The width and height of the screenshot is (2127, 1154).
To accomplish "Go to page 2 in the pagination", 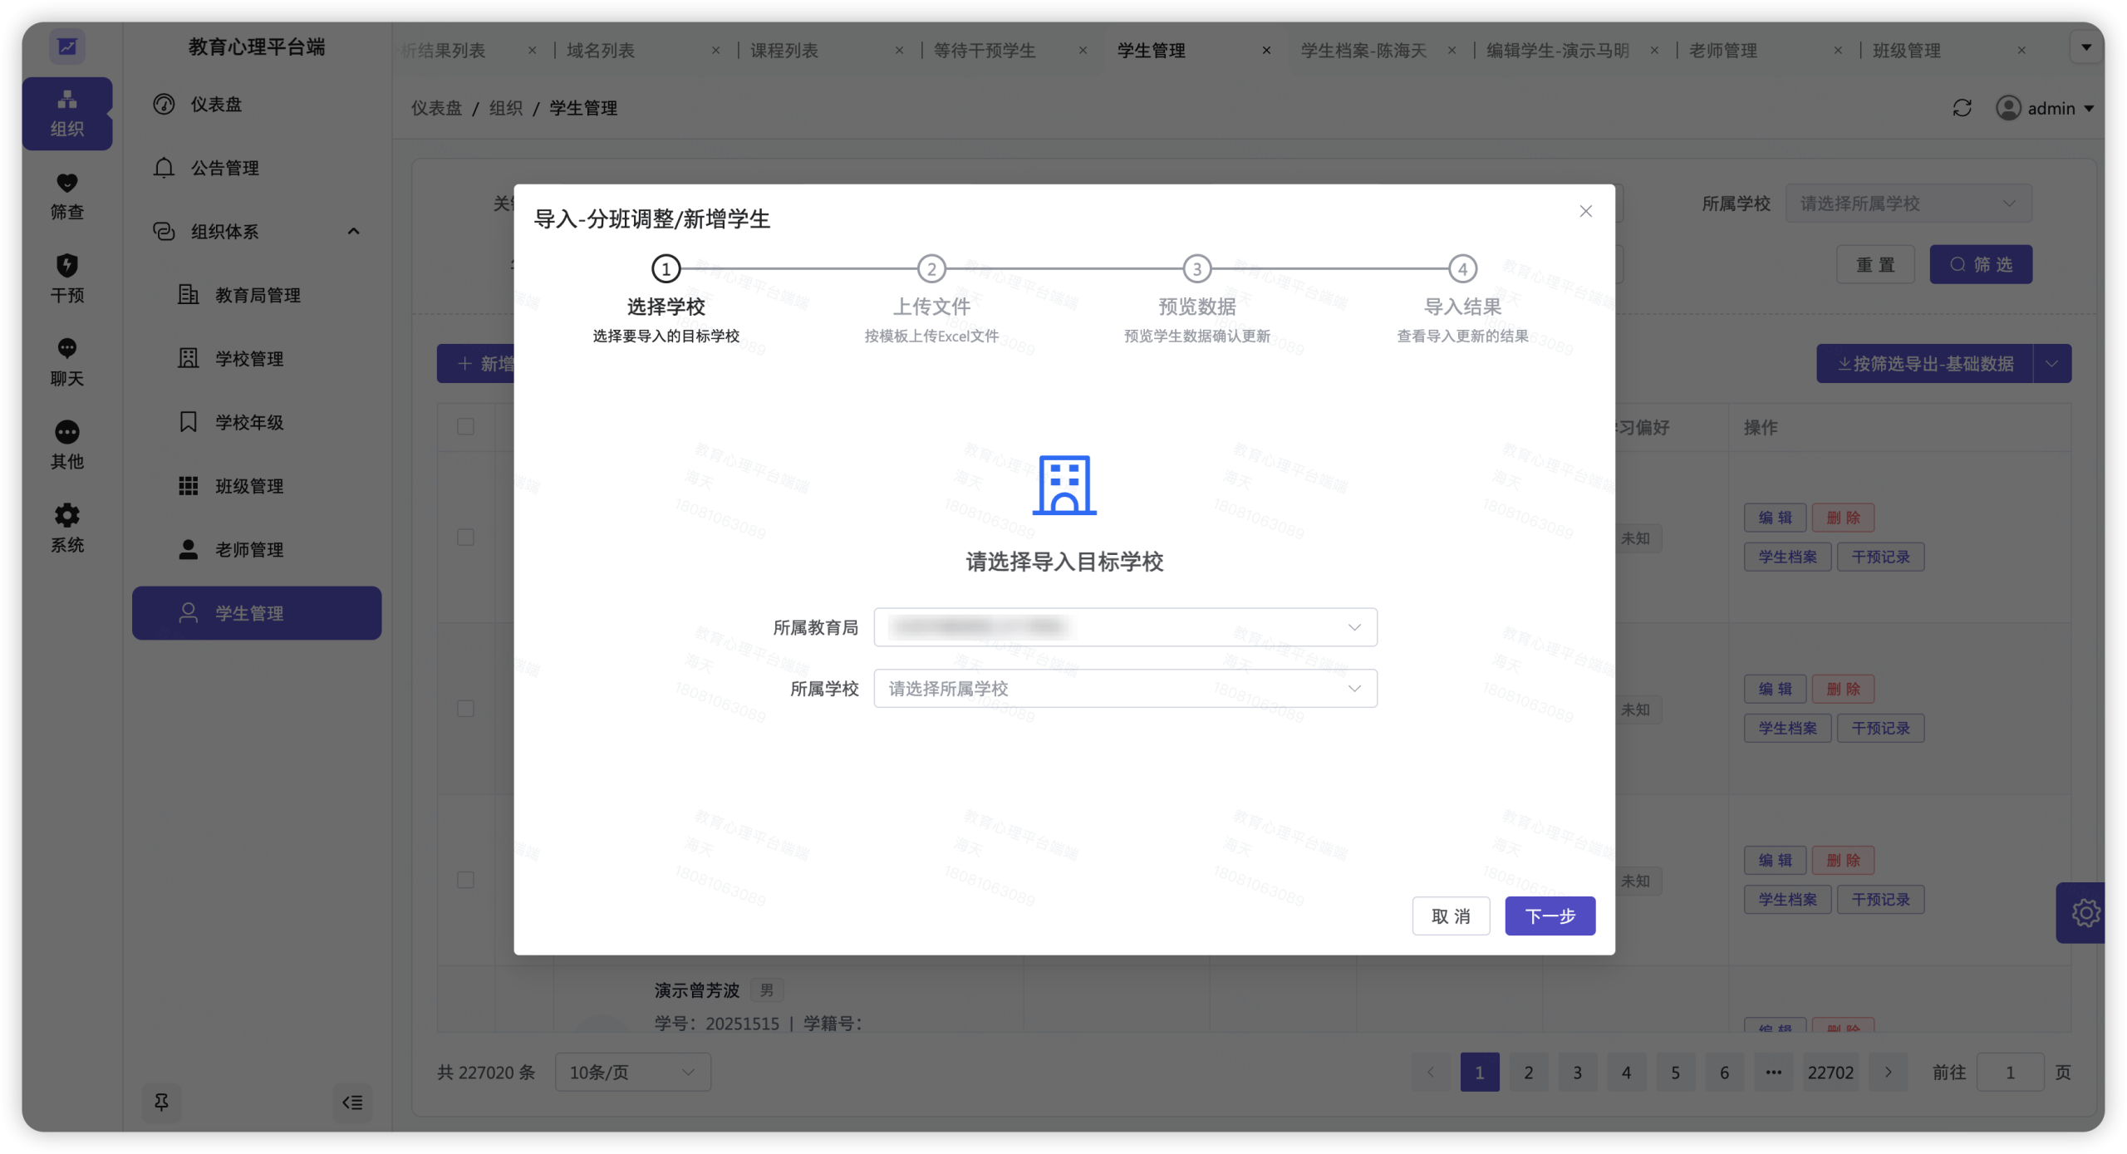I will pos(1527,1072).
